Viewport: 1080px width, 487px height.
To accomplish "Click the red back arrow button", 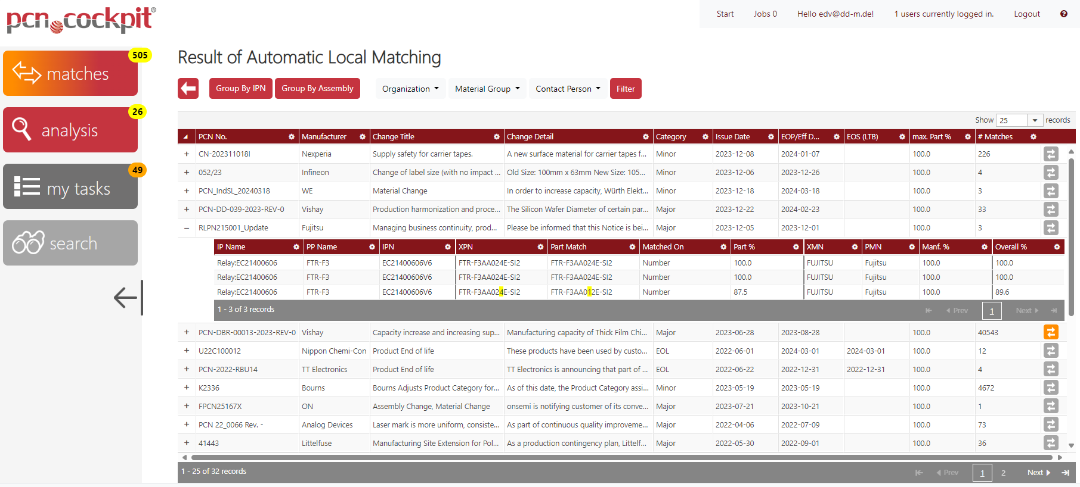I will coord(188,89).
